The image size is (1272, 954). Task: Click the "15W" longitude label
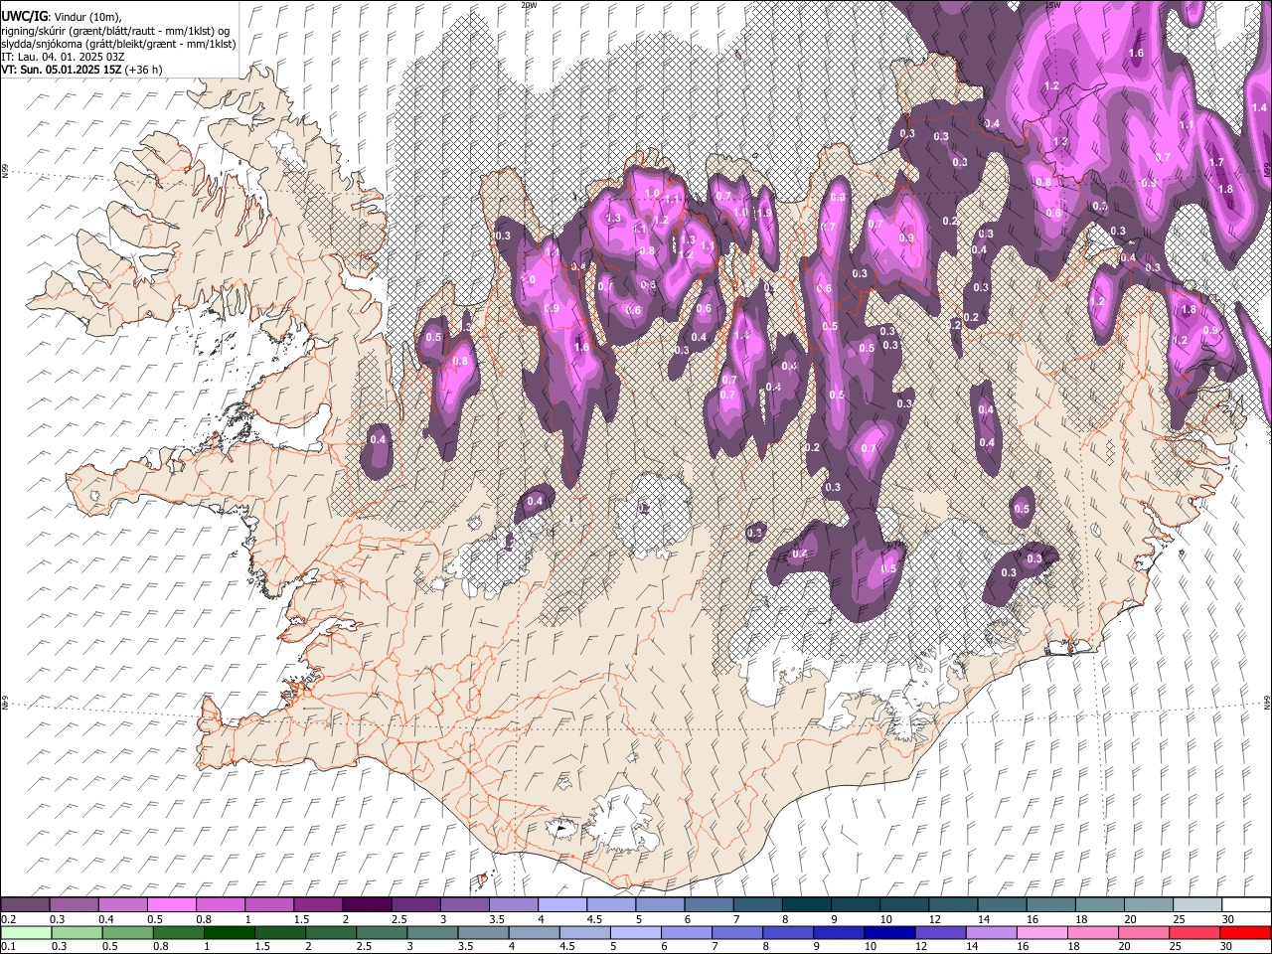[x=1052, y=5]
